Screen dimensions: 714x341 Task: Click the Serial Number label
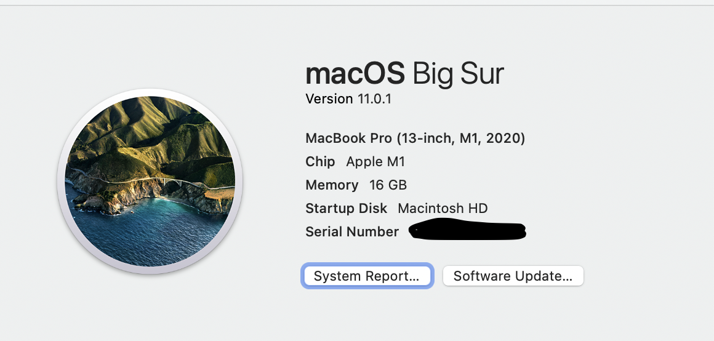point(352,232)
